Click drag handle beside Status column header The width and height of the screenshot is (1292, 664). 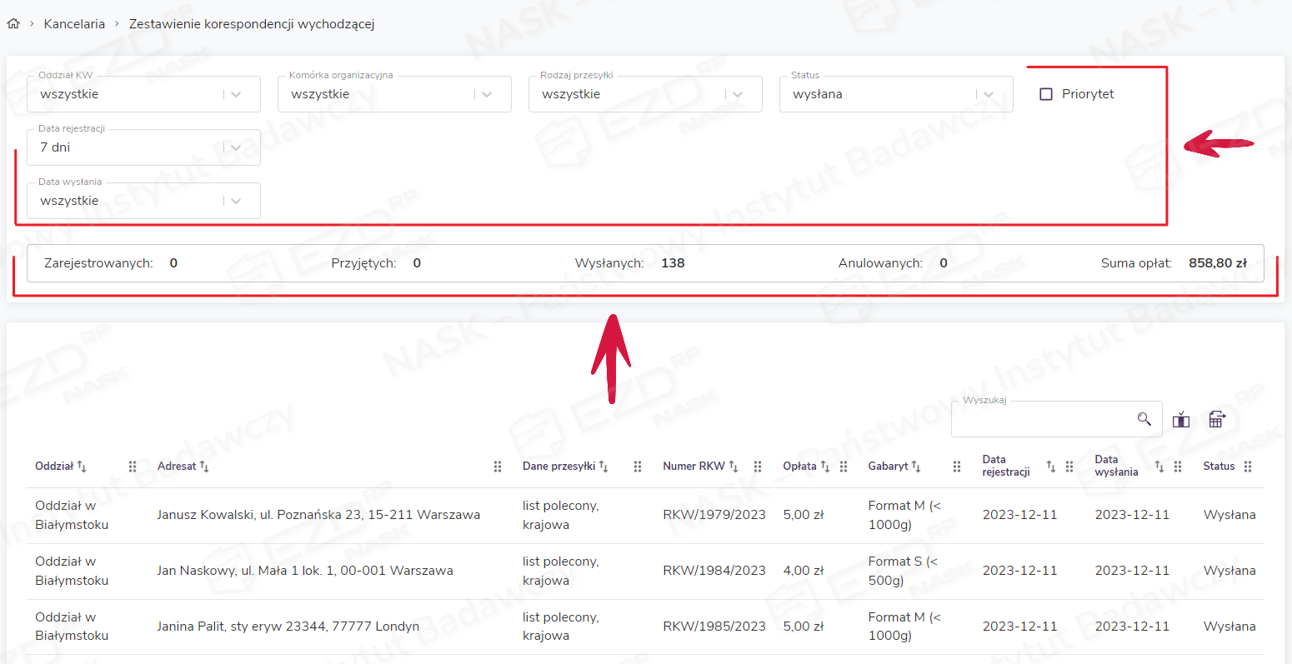point(1248,467)
